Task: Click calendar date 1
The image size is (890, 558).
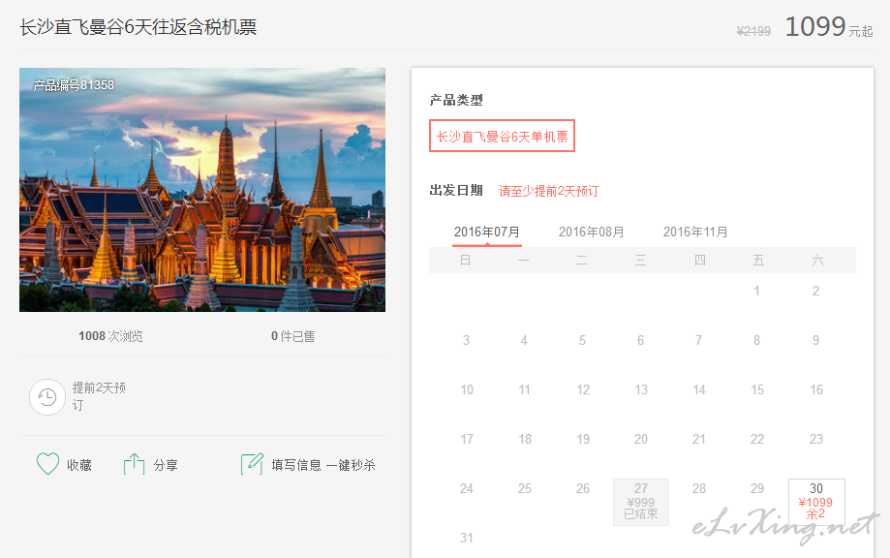Action: click(x=756, y=292)
